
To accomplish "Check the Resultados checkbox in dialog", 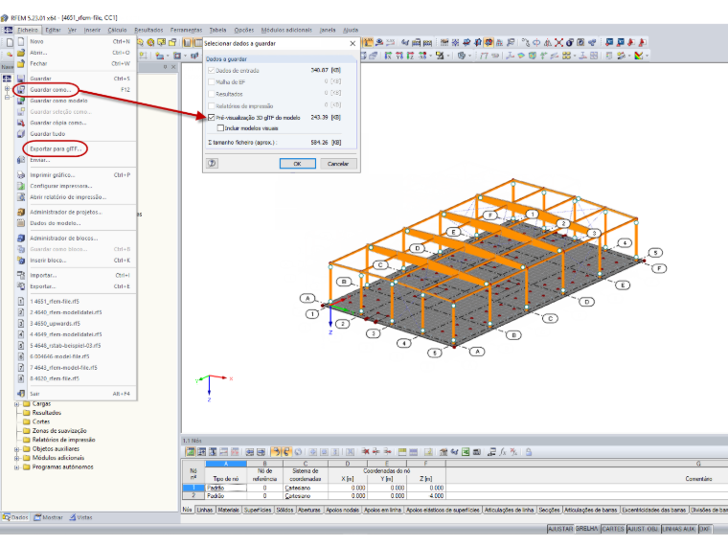I will coord(212,94).
